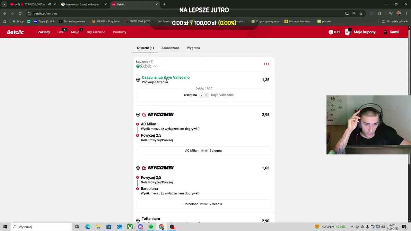Reload the page with the refresh icon
The width and height of the screenshot is (411, 231).
(x=20, y=13)
